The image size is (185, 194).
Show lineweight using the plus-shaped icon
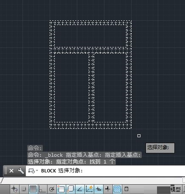[x=108, y=189]
